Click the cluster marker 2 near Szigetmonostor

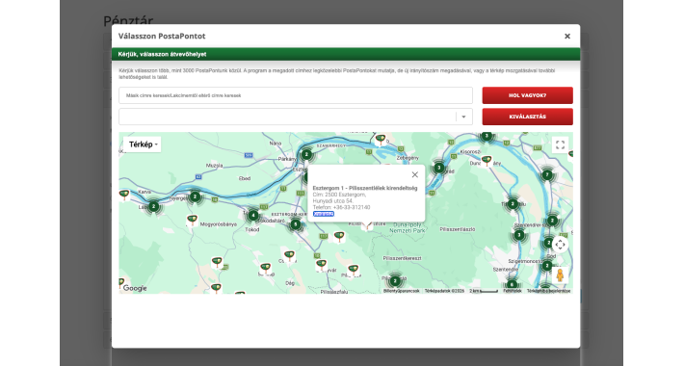[547, 266]
